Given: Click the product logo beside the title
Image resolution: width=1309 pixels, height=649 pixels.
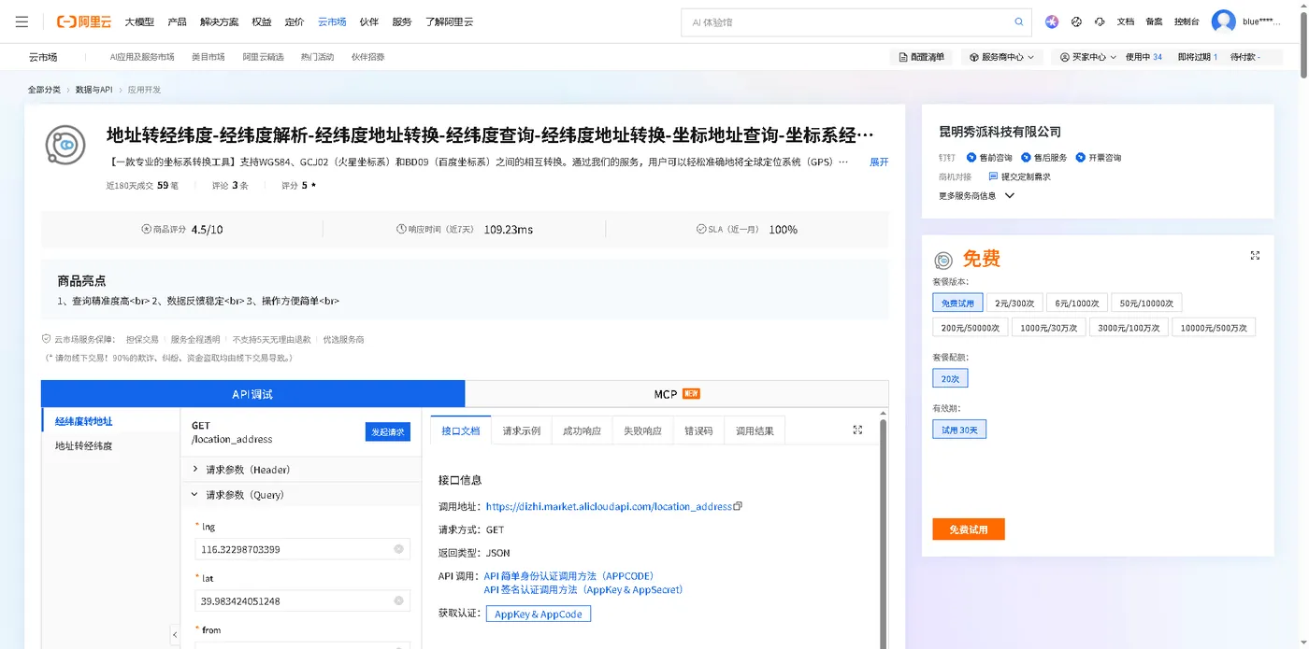Looking at the screenshot, I should tap(65, 145).
